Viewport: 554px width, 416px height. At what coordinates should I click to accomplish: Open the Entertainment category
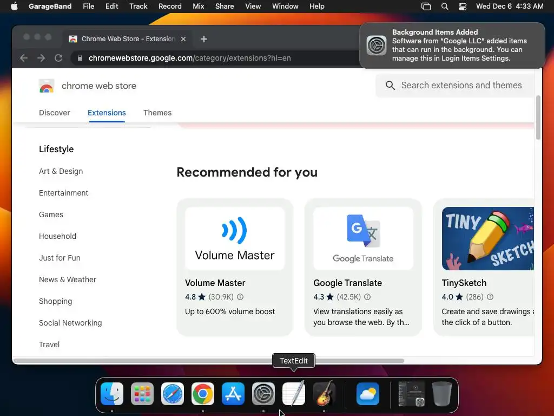coord(64,193)
